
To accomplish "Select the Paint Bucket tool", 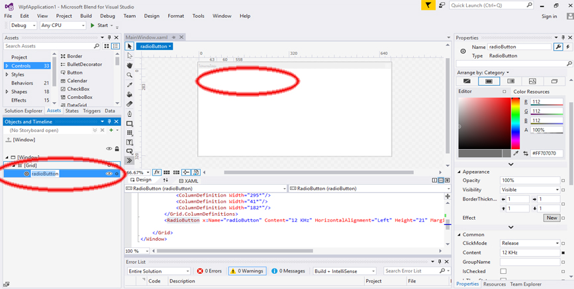I will click(x=130, y=94).
